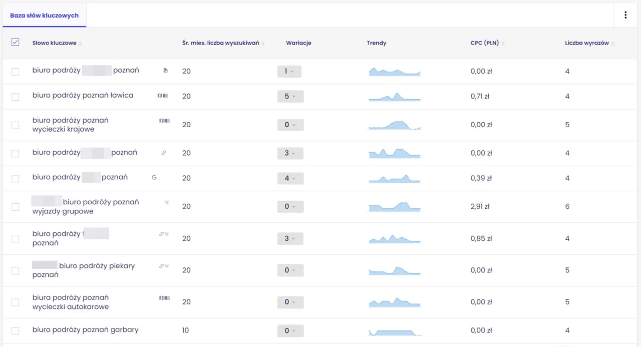The image size is (641, 347).
Task: Click the W icon beside 'wyjazdy grupowe' keyword
Action: click(x=167, y=202)
